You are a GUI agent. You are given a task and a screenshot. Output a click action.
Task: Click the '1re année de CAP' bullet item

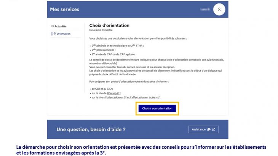[x=113, y=54]
